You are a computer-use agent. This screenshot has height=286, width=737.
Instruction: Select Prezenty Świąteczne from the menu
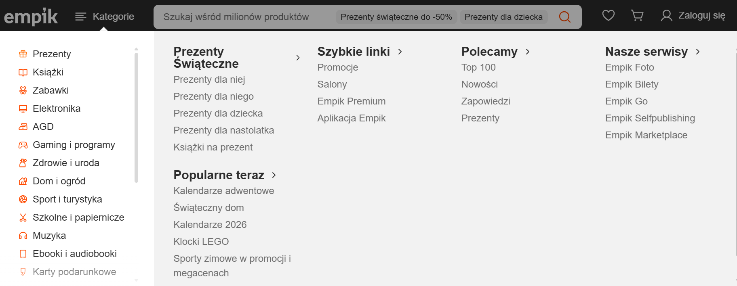206,57
